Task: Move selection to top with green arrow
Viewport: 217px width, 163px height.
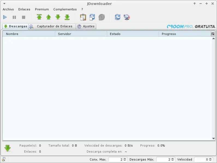Action: point(39,17)
